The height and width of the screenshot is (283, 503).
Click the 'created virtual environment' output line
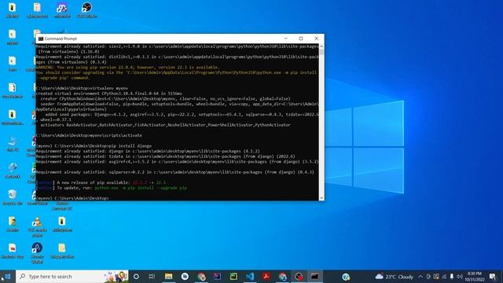coord(108,94)
